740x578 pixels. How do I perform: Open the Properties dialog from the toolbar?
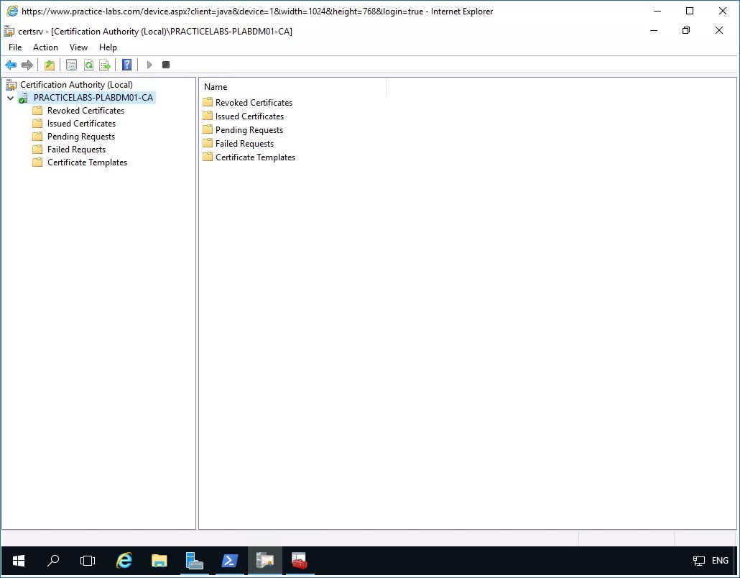point(71,65)
